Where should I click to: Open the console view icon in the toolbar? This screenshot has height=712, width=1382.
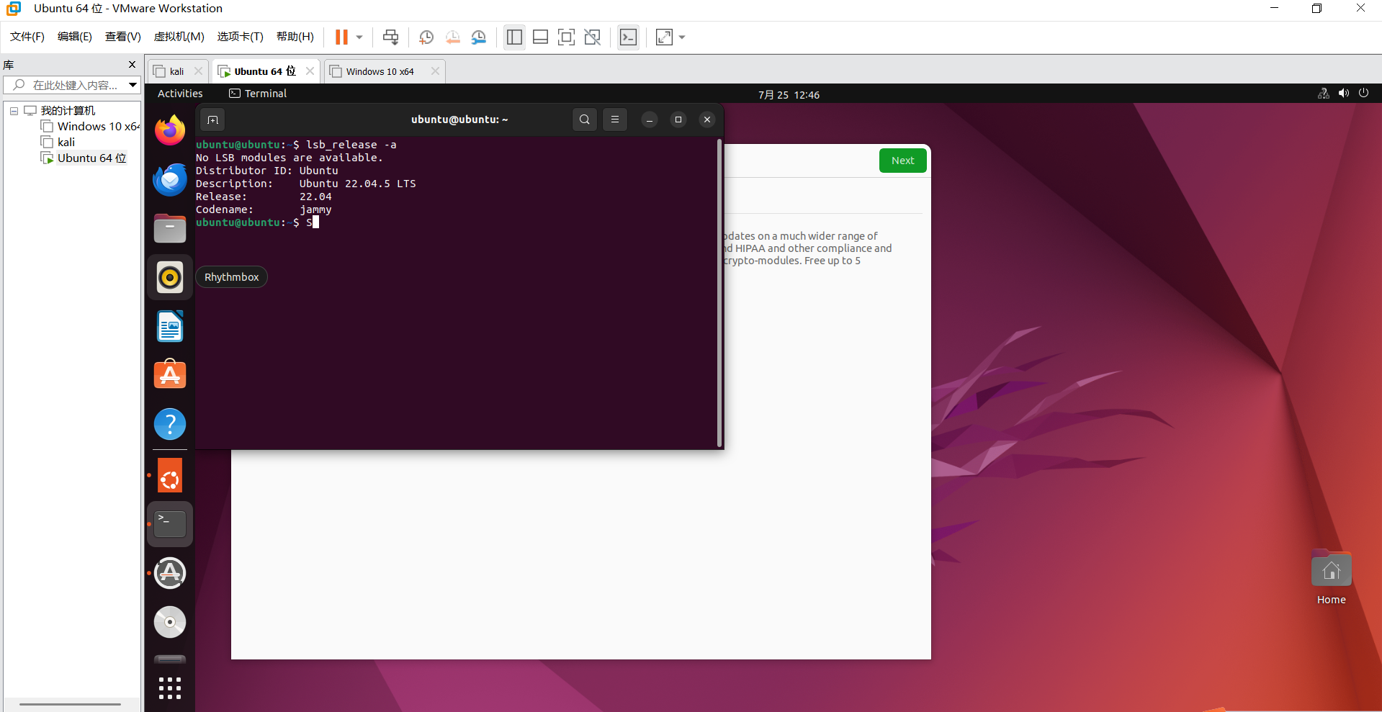[628, 37]
